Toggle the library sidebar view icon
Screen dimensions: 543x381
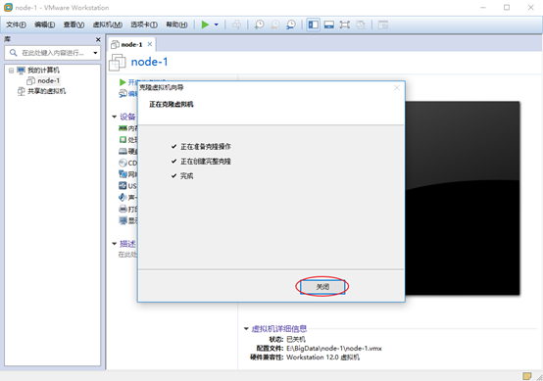click(x=314, y=24)
